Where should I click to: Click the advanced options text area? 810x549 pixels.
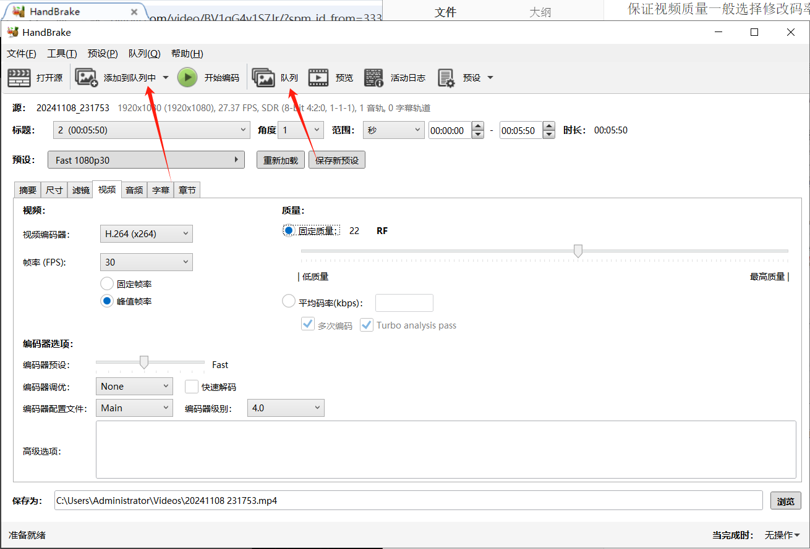coord(446,450)
